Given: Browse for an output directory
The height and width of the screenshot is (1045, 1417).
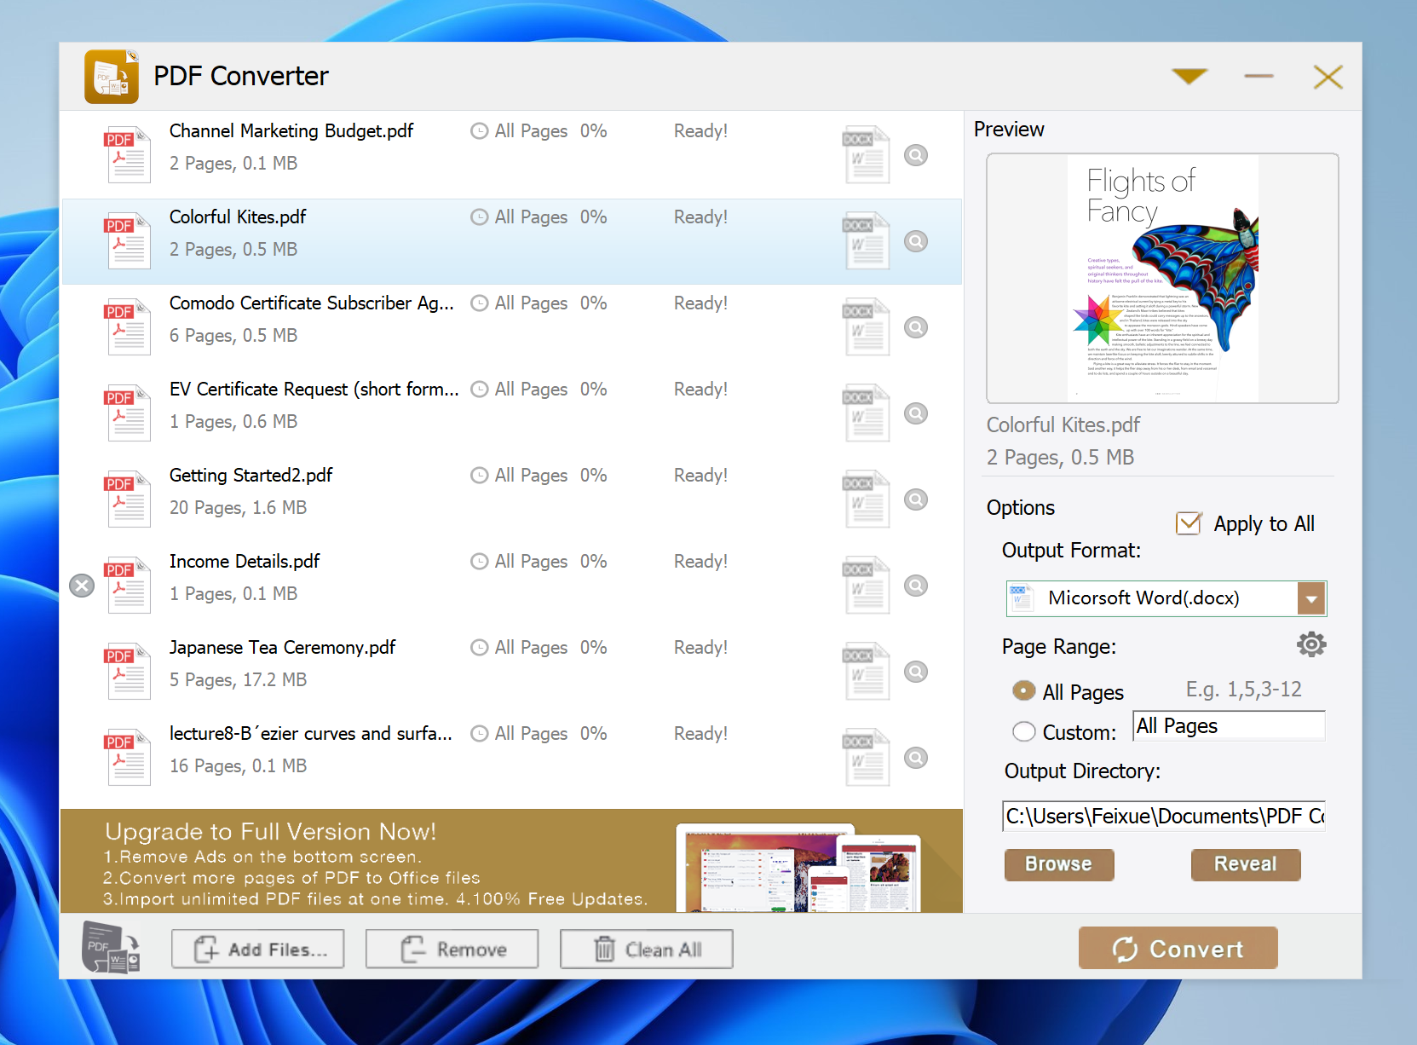Looking at the screenshot, I should tap(1059, 864).
